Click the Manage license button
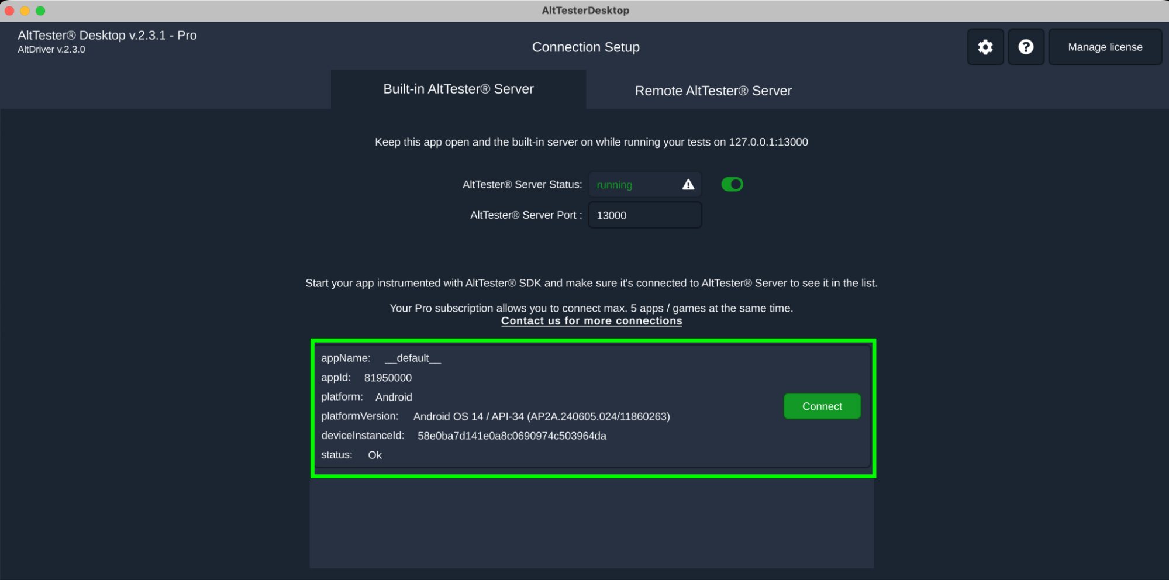 click(1105, 47)
